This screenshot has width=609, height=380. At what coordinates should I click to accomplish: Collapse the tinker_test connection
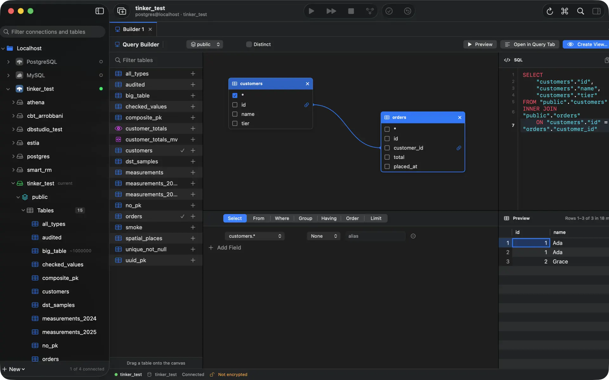pyautogui.click(x=8, y=89)
